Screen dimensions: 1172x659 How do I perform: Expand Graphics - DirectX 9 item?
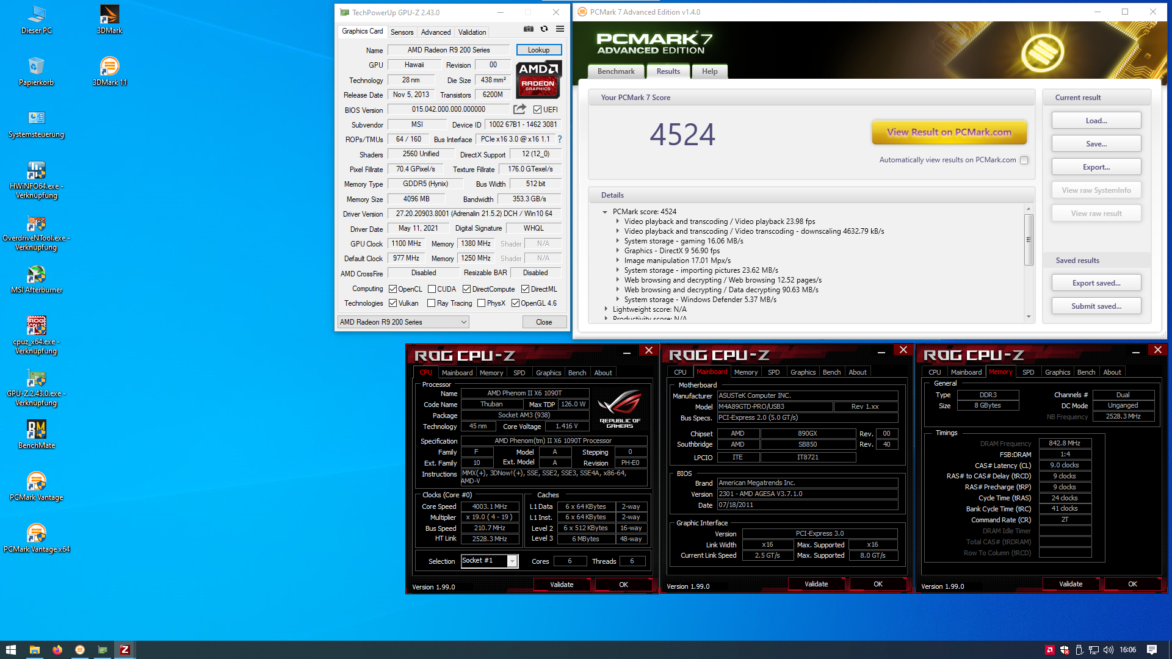pyautogui.click(x=617, y=251)
